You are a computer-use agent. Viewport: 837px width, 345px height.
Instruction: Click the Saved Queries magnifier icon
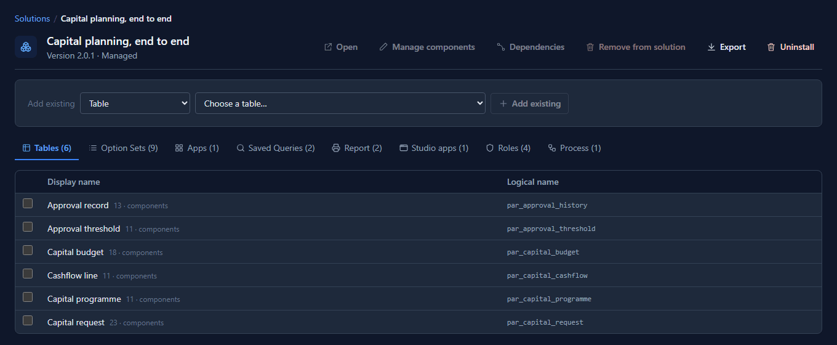[241, 148]
